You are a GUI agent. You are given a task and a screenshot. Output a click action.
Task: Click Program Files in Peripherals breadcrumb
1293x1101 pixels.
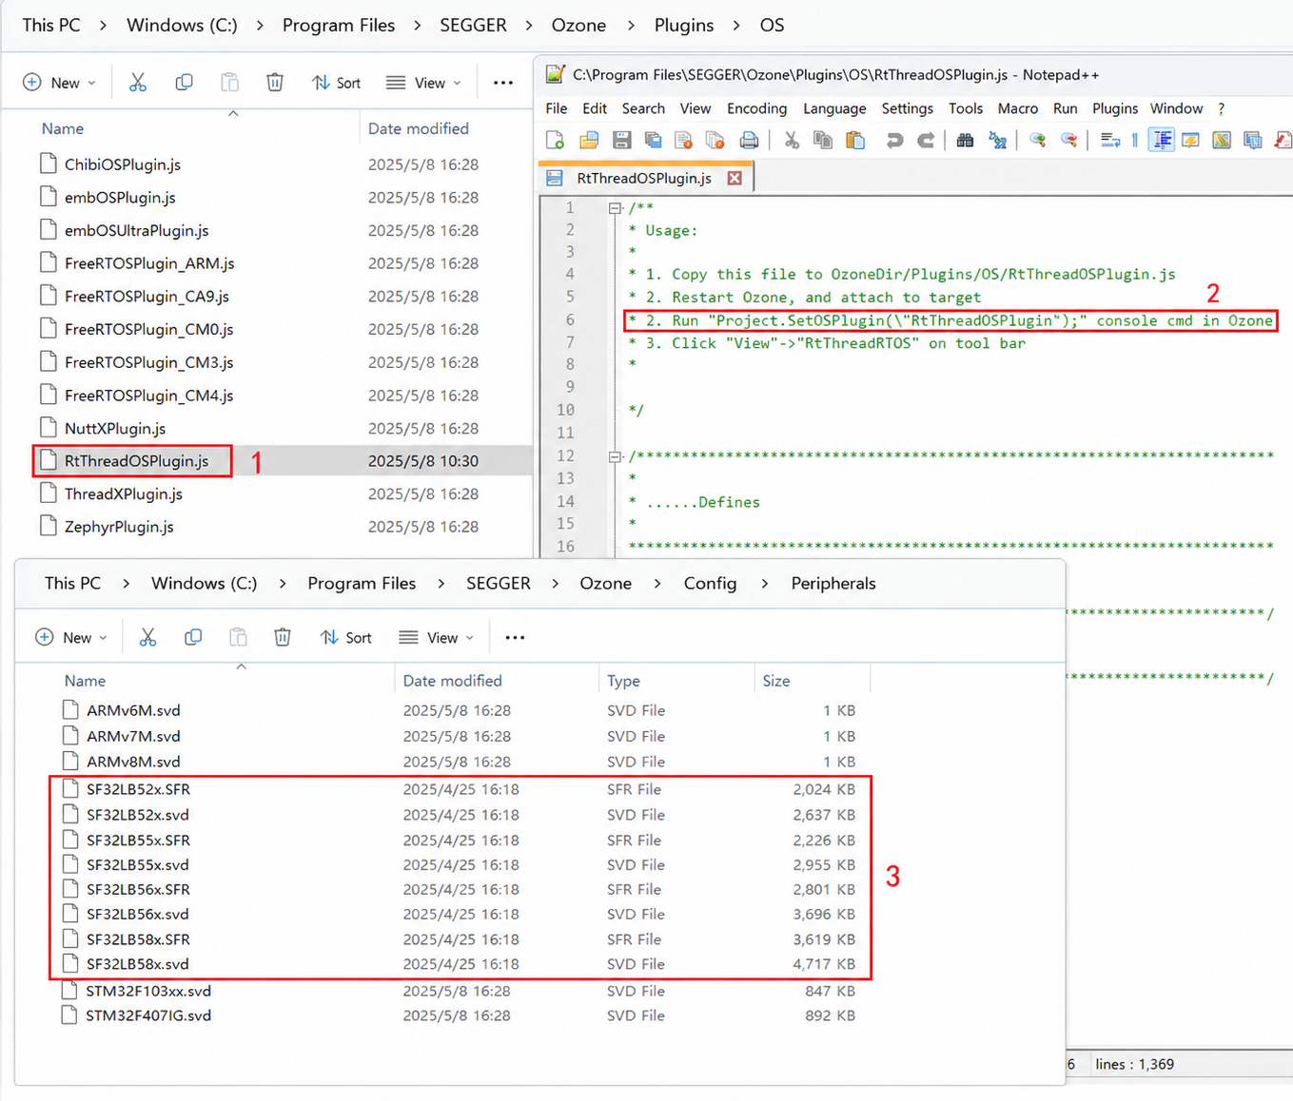362,584
